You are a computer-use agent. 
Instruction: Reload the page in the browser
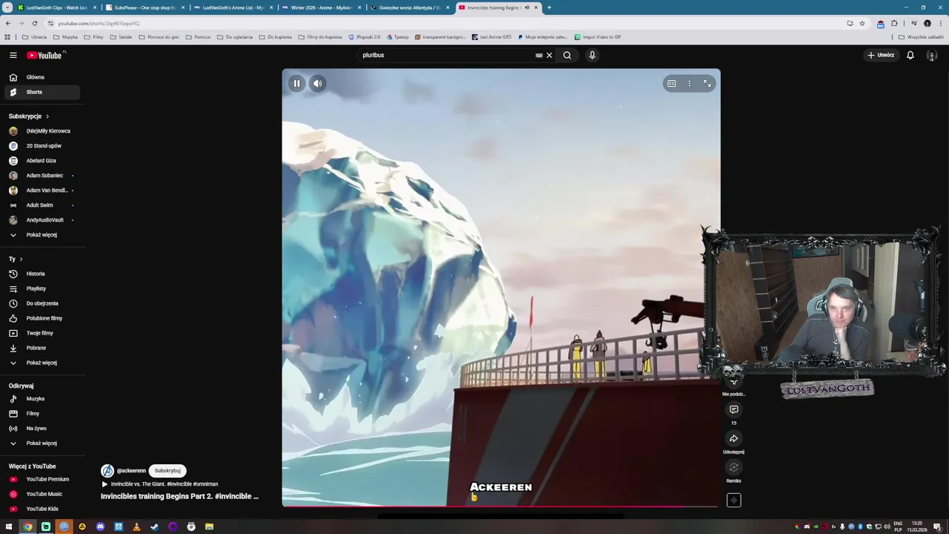coord(34,23)
